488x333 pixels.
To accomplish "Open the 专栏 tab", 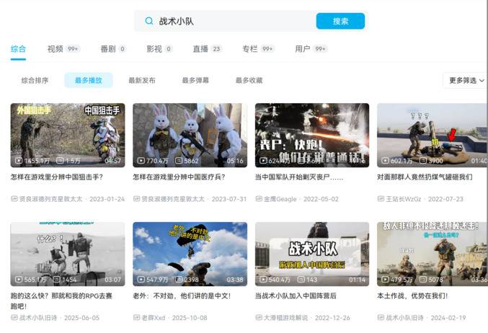I will click(x=258, y=49).
